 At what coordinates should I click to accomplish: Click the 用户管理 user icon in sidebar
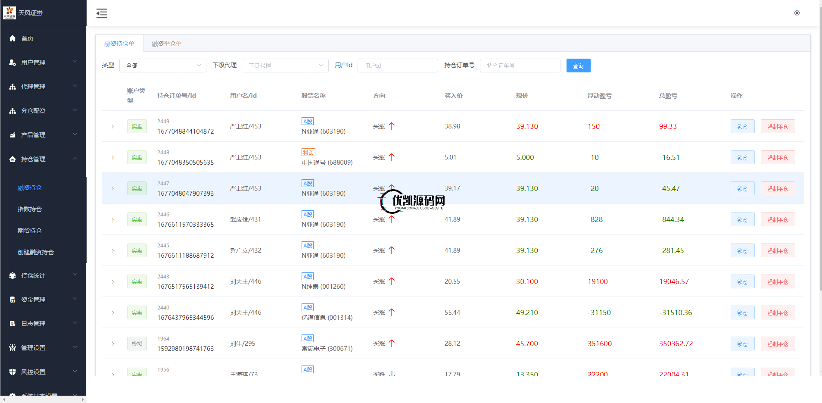click(12, 62)
